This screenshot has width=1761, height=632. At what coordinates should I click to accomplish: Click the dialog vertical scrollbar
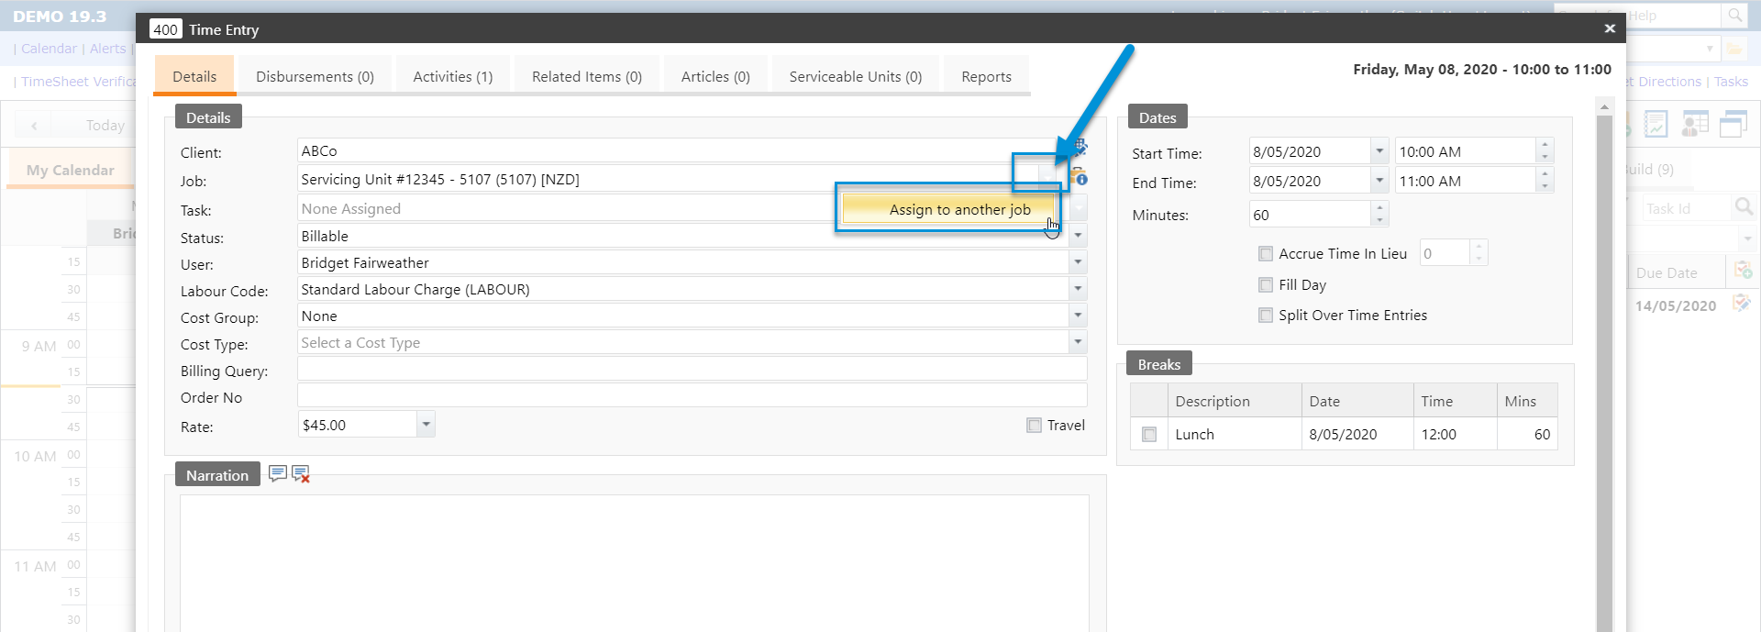tap(1604, 367)
